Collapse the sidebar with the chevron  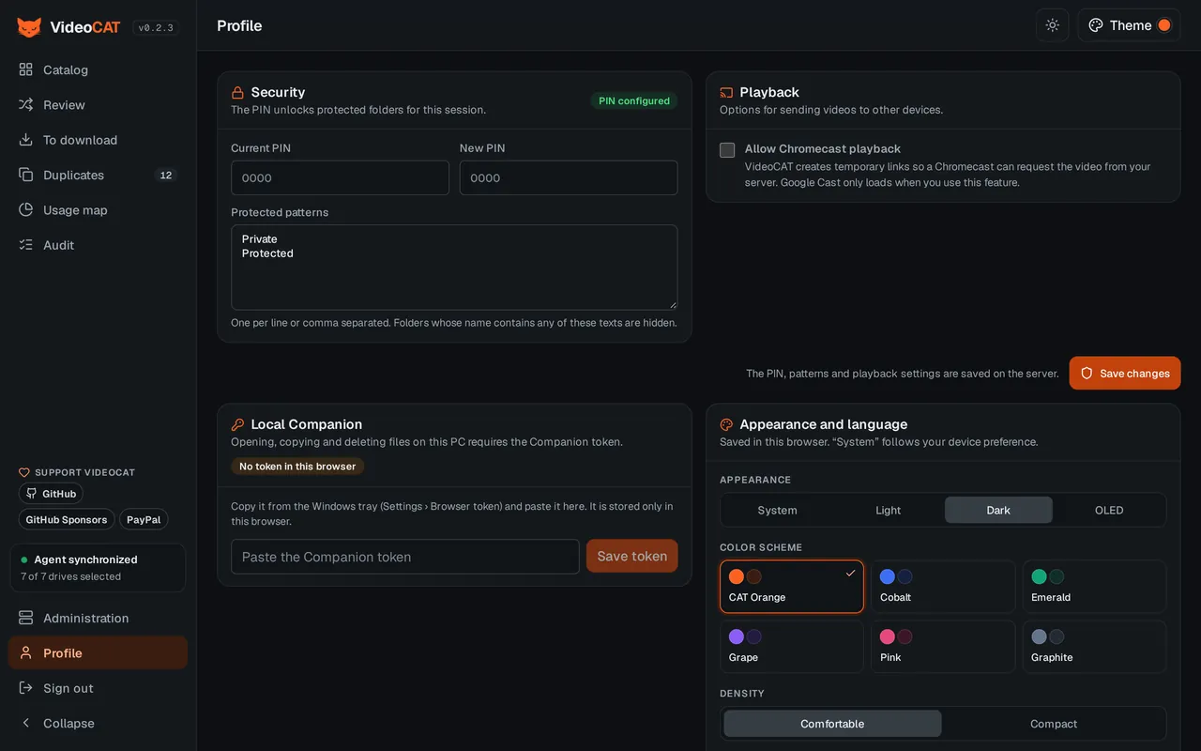click(x=25, y=723)
